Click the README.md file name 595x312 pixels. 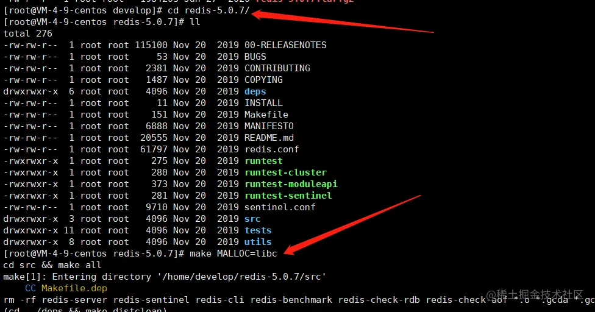pyautogui.click(x=269, y=138)
